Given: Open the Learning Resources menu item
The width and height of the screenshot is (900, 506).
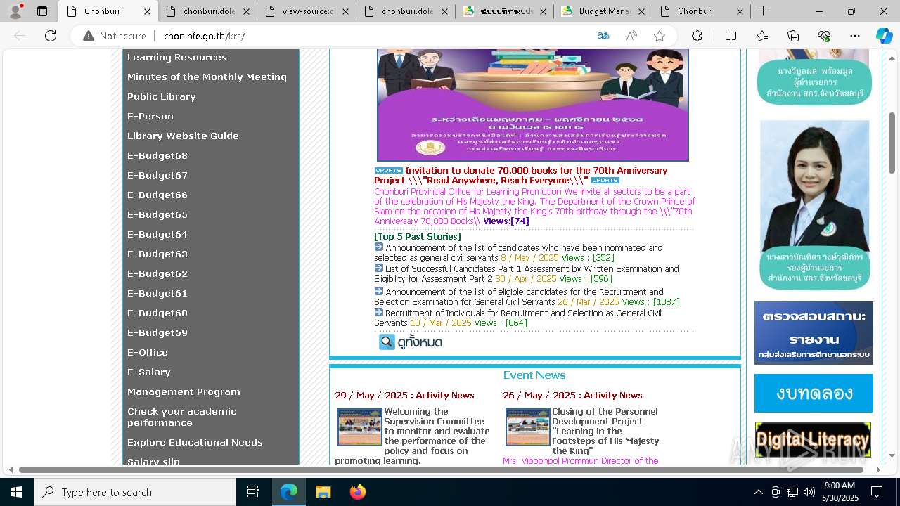Looking at the screenshot, I should pyautogui.click(x=177, y=58).
